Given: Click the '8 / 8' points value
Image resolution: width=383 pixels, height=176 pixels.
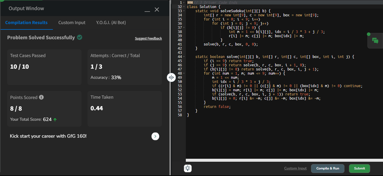Looking at the screenshot, I should coord(16,108).
